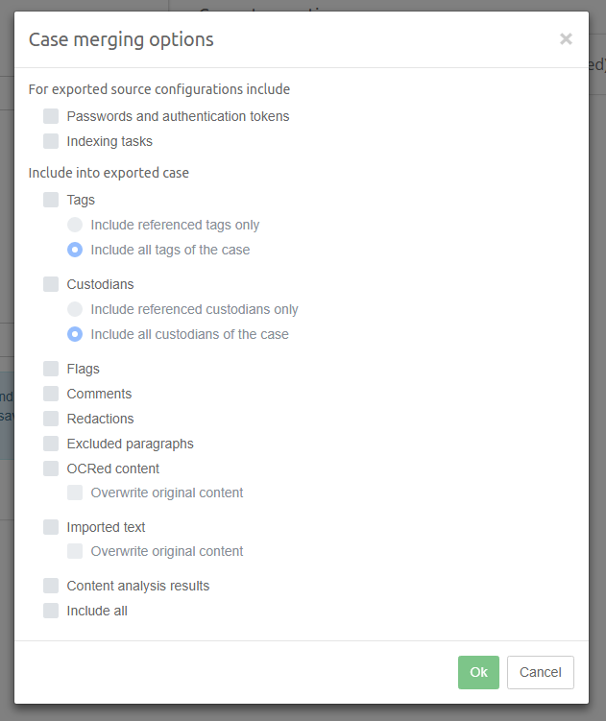
Task: Enable the Custodians checkbox
Action: click(51, 284)
